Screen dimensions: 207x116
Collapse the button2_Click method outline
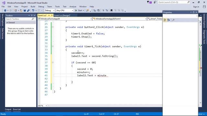point(53,27)
